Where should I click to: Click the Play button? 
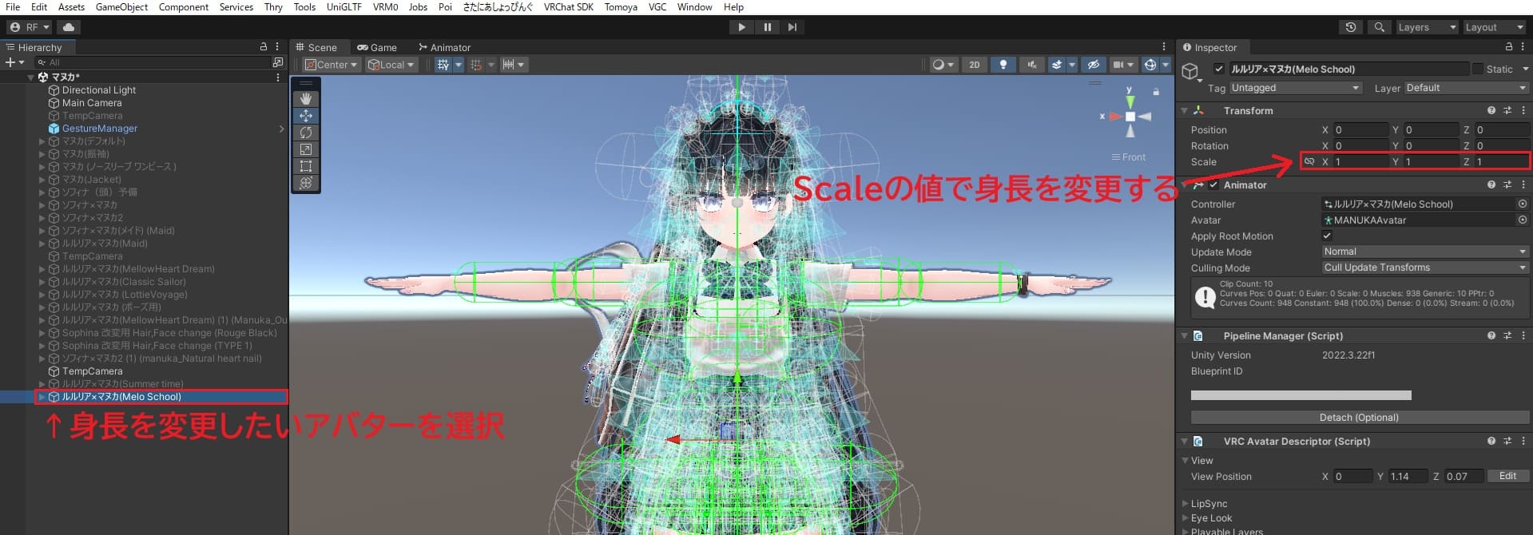(741, 27)
